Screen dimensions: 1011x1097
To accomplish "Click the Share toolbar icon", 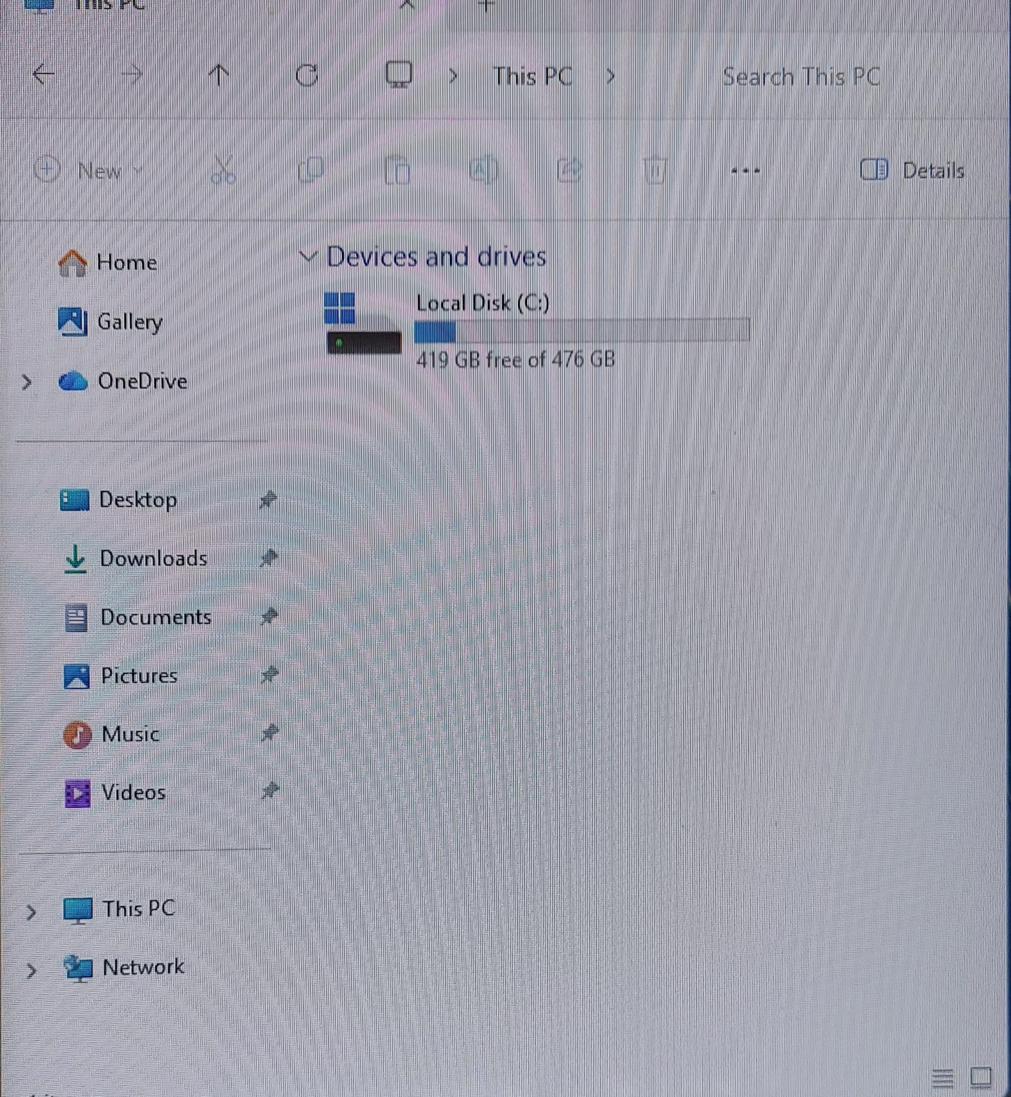I will (x=569, y=170).
